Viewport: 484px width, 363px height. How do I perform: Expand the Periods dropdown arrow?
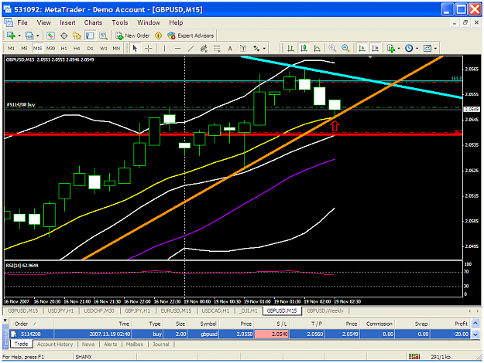[x=417, y=49]
